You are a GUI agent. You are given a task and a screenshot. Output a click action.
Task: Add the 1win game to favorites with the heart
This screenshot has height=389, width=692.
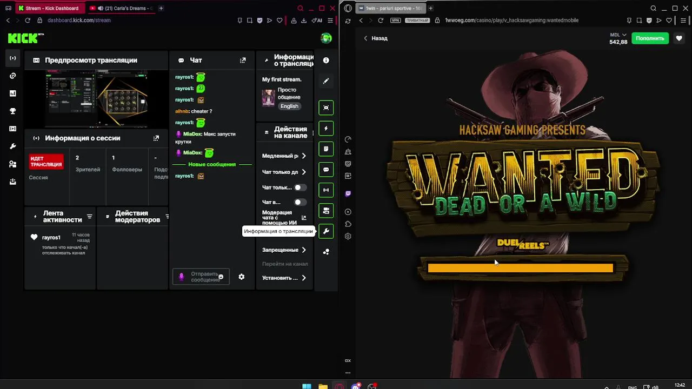coord(679,38)
